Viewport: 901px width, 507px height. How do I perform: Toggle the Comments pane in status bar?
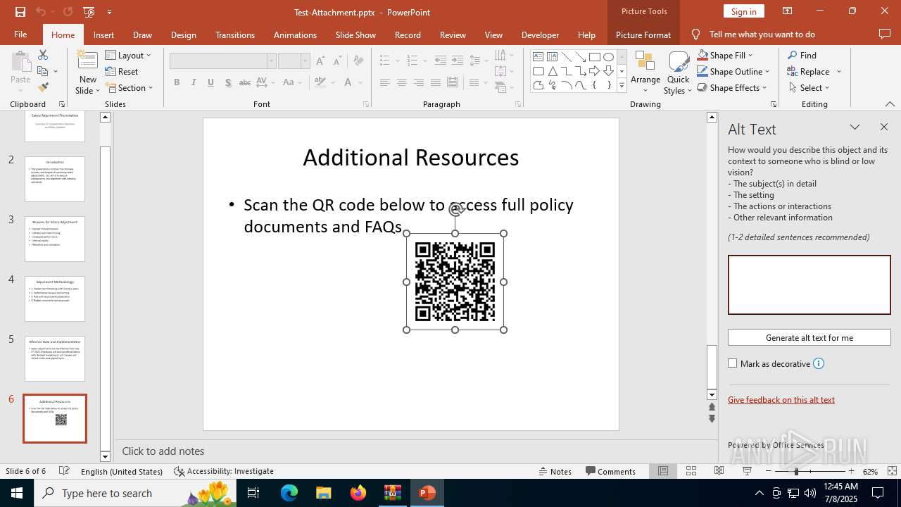pyautogui.click(x=610, y=471)
